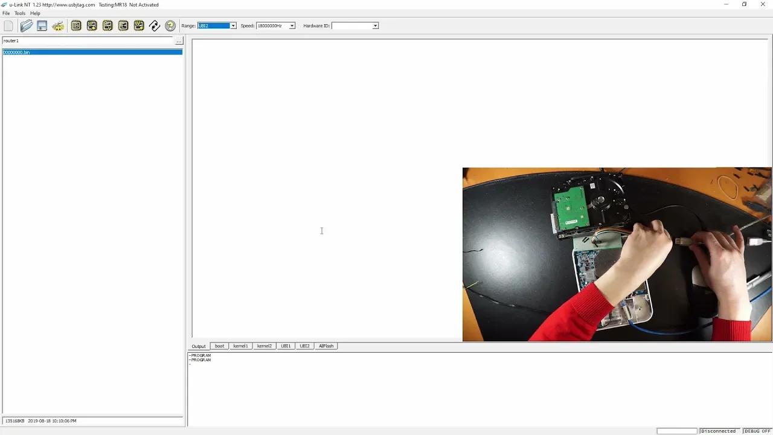
Task: Expand the Hardware ID dropdown
Action: coord(375,25)
